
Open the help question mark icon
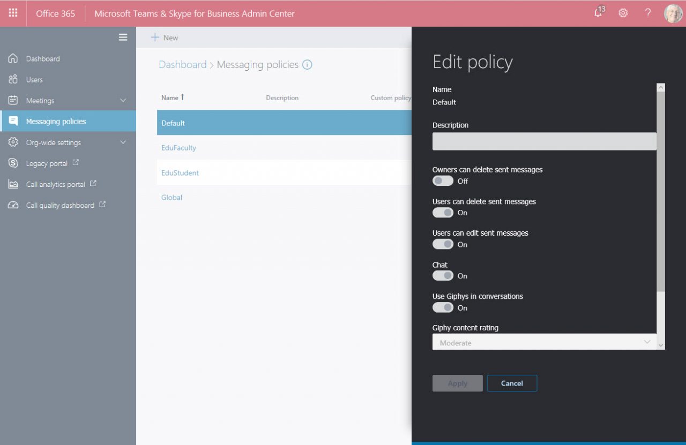tap(648, 13)
